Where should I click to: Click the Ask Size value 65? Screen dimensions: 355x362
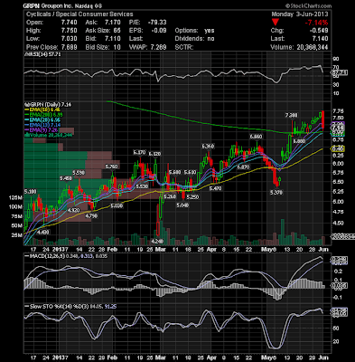[x=117, y=31]
